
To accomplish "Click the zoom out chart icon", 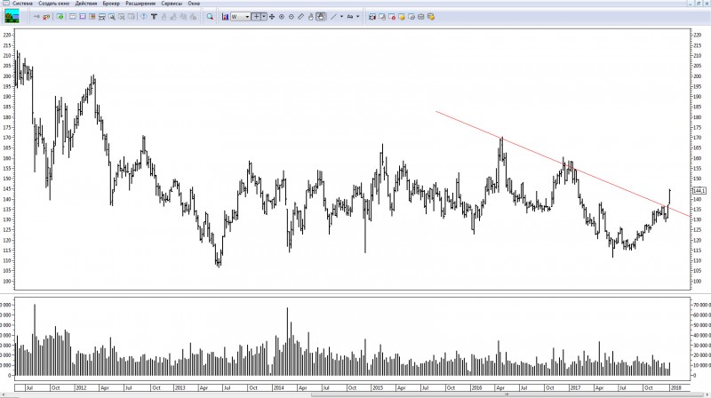I will (x=292, y=17).
